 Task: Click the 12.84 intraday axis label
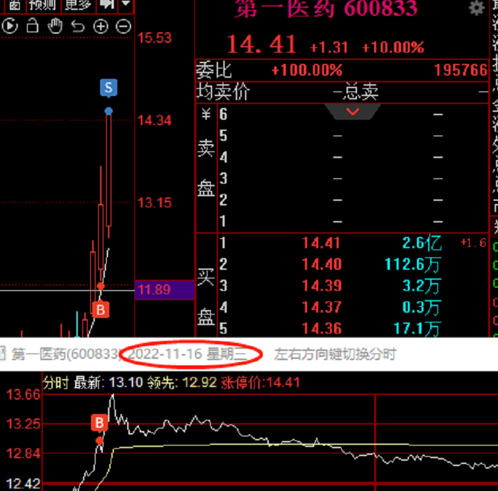[x=23, y=453]
